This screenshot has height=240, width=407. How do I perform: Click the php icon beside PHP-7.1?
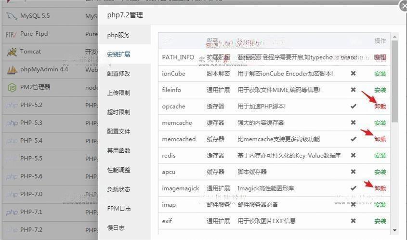(12, 212)
